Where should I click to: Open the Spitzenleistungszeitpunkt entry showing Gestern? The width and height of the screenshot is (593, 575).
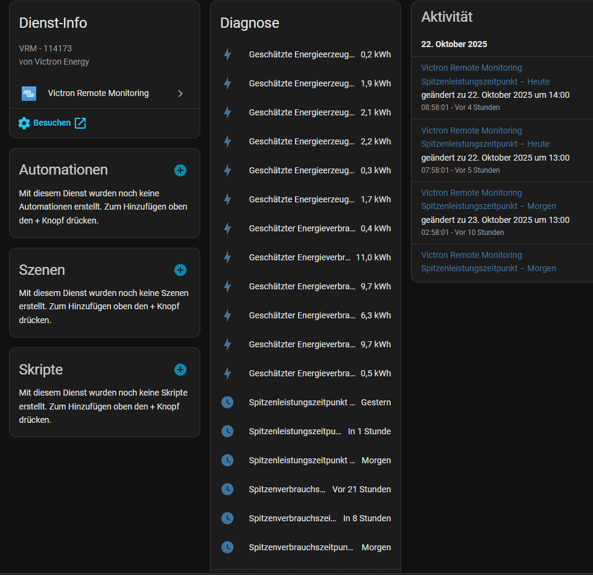(302, 402)
